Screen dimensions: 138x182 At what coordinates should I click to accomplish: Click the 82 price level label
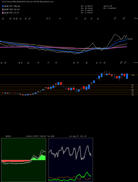[132, 90]
